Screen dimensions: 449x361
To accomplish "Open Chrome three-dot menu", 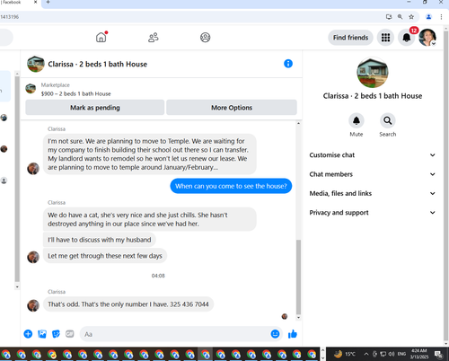I will [x=441, y=17].
